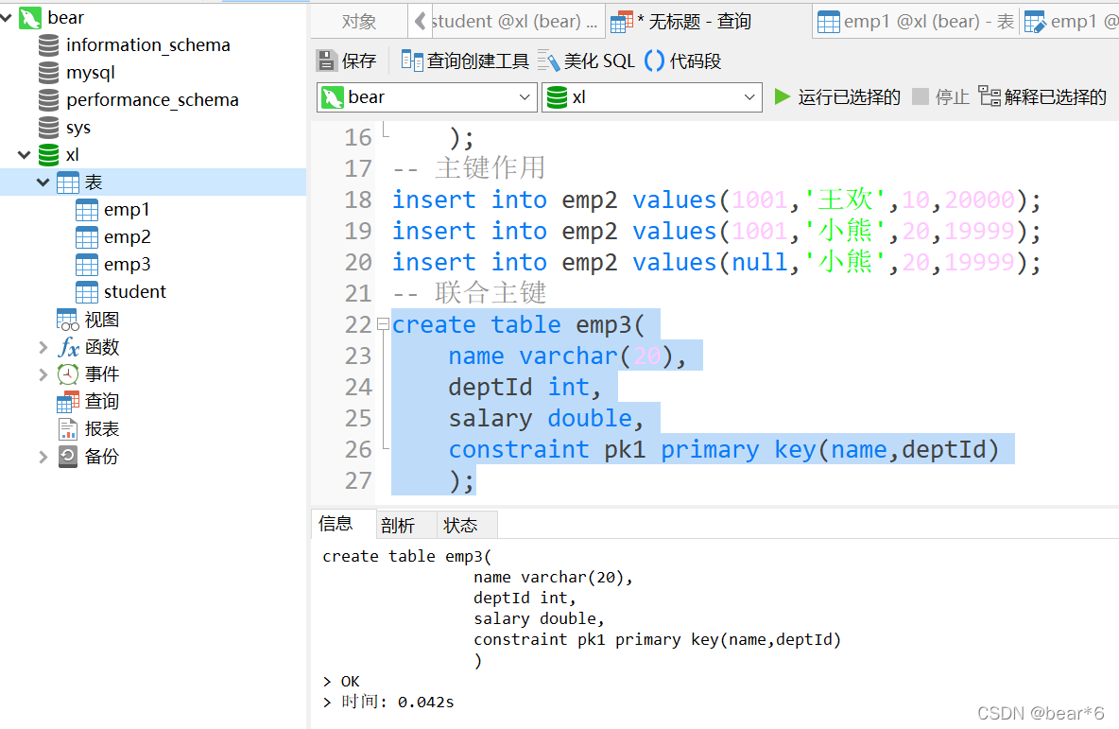Click the 表 folder grid icon in tree

point(68,182)
